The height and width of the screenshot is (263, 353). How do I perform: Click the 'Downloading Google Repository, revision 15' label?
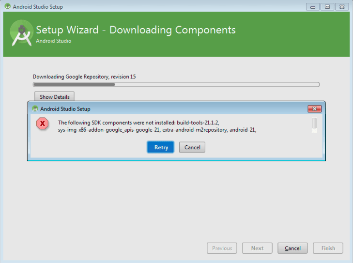coord(84,77)
